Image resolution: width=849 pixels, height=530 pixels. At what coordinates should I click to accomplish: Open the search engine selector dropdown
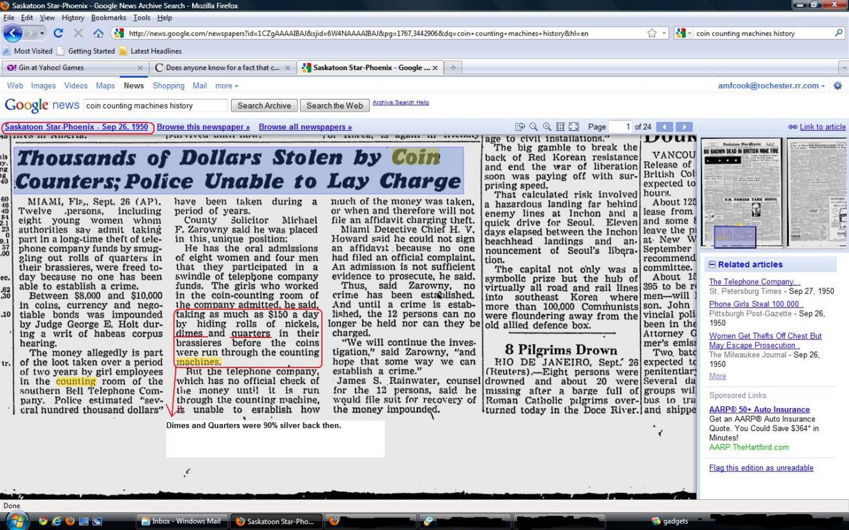pos(682,33)
